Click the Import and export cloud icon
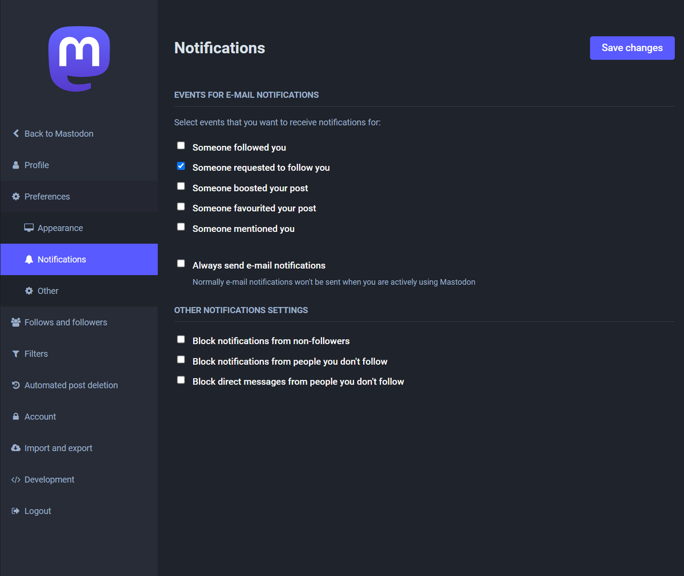The height and width of the screenshot is (576, 684). (x=16, y=448)
